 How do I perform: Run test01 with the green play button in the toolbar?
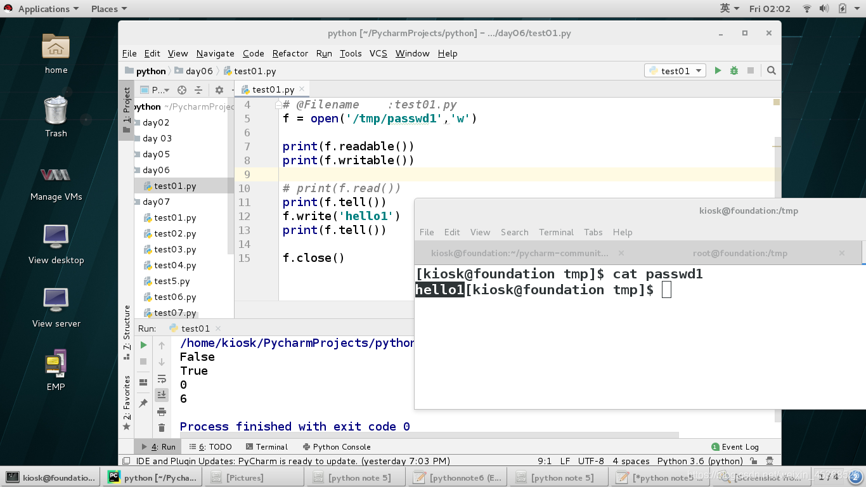[x=718, y=71]
